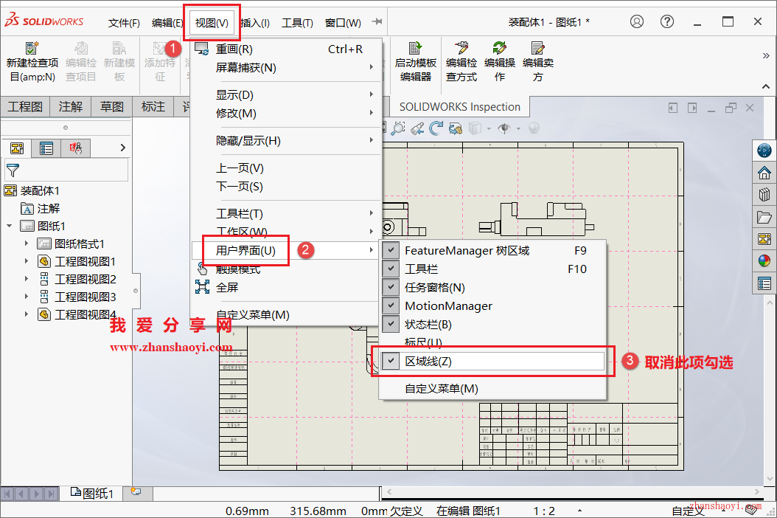This screenshot has height=518, width=777.
Task: Expand the toolbar overflow double chevron
Action: [766, 55]
